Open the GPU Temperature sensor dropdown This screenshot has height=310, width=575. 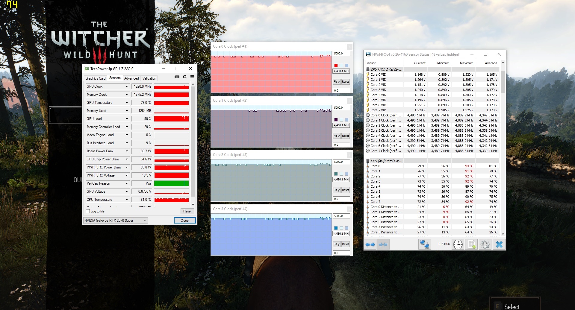[127, 103]
